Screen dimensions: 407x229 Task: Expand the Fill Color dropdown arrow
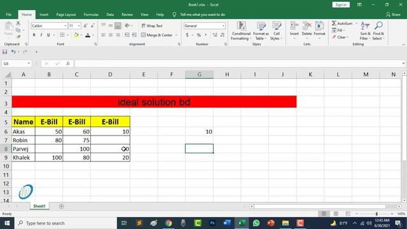[x=81, y=35]
